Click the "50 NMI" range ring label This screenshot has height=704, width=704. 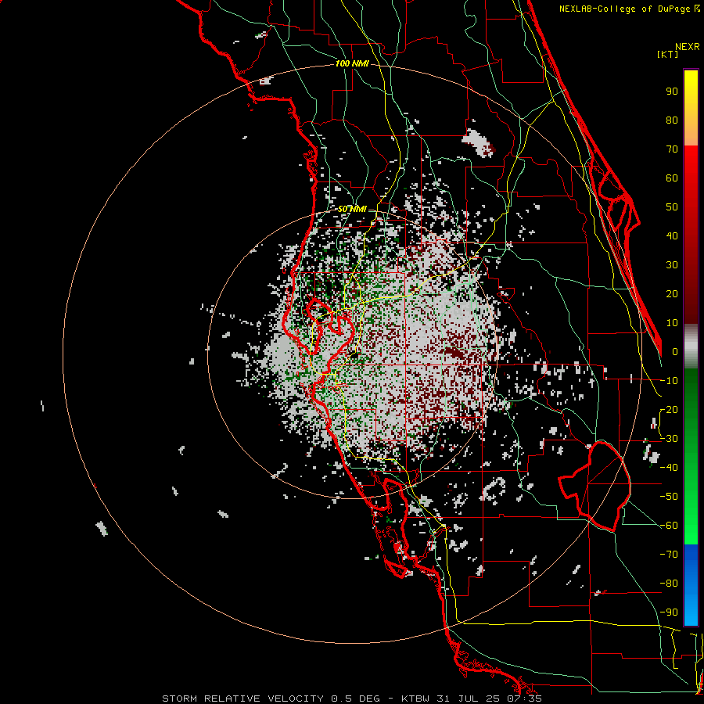352,209
